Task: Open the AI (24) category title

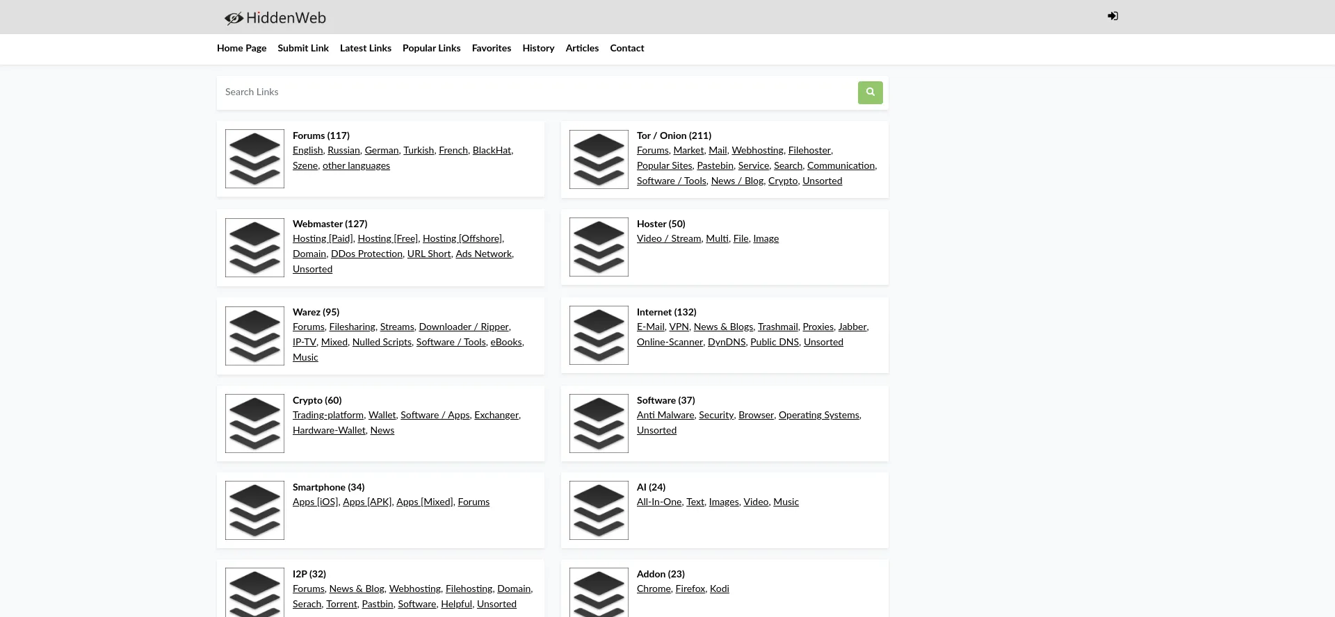Action: [651, 488]
